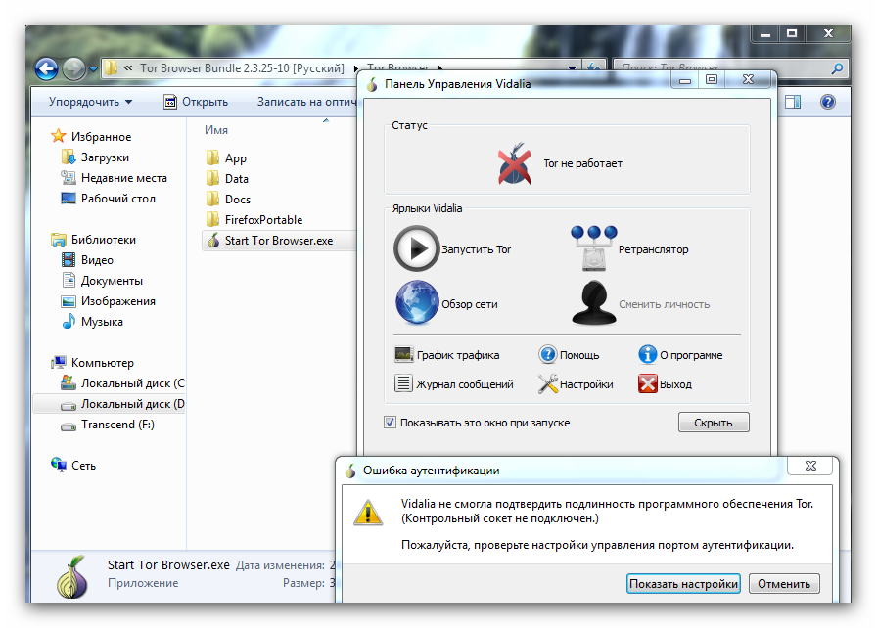Collapse the Библиотеки navigation section
Image resolution: width=877 pixels, height=628 pixels.
point(44,240)
